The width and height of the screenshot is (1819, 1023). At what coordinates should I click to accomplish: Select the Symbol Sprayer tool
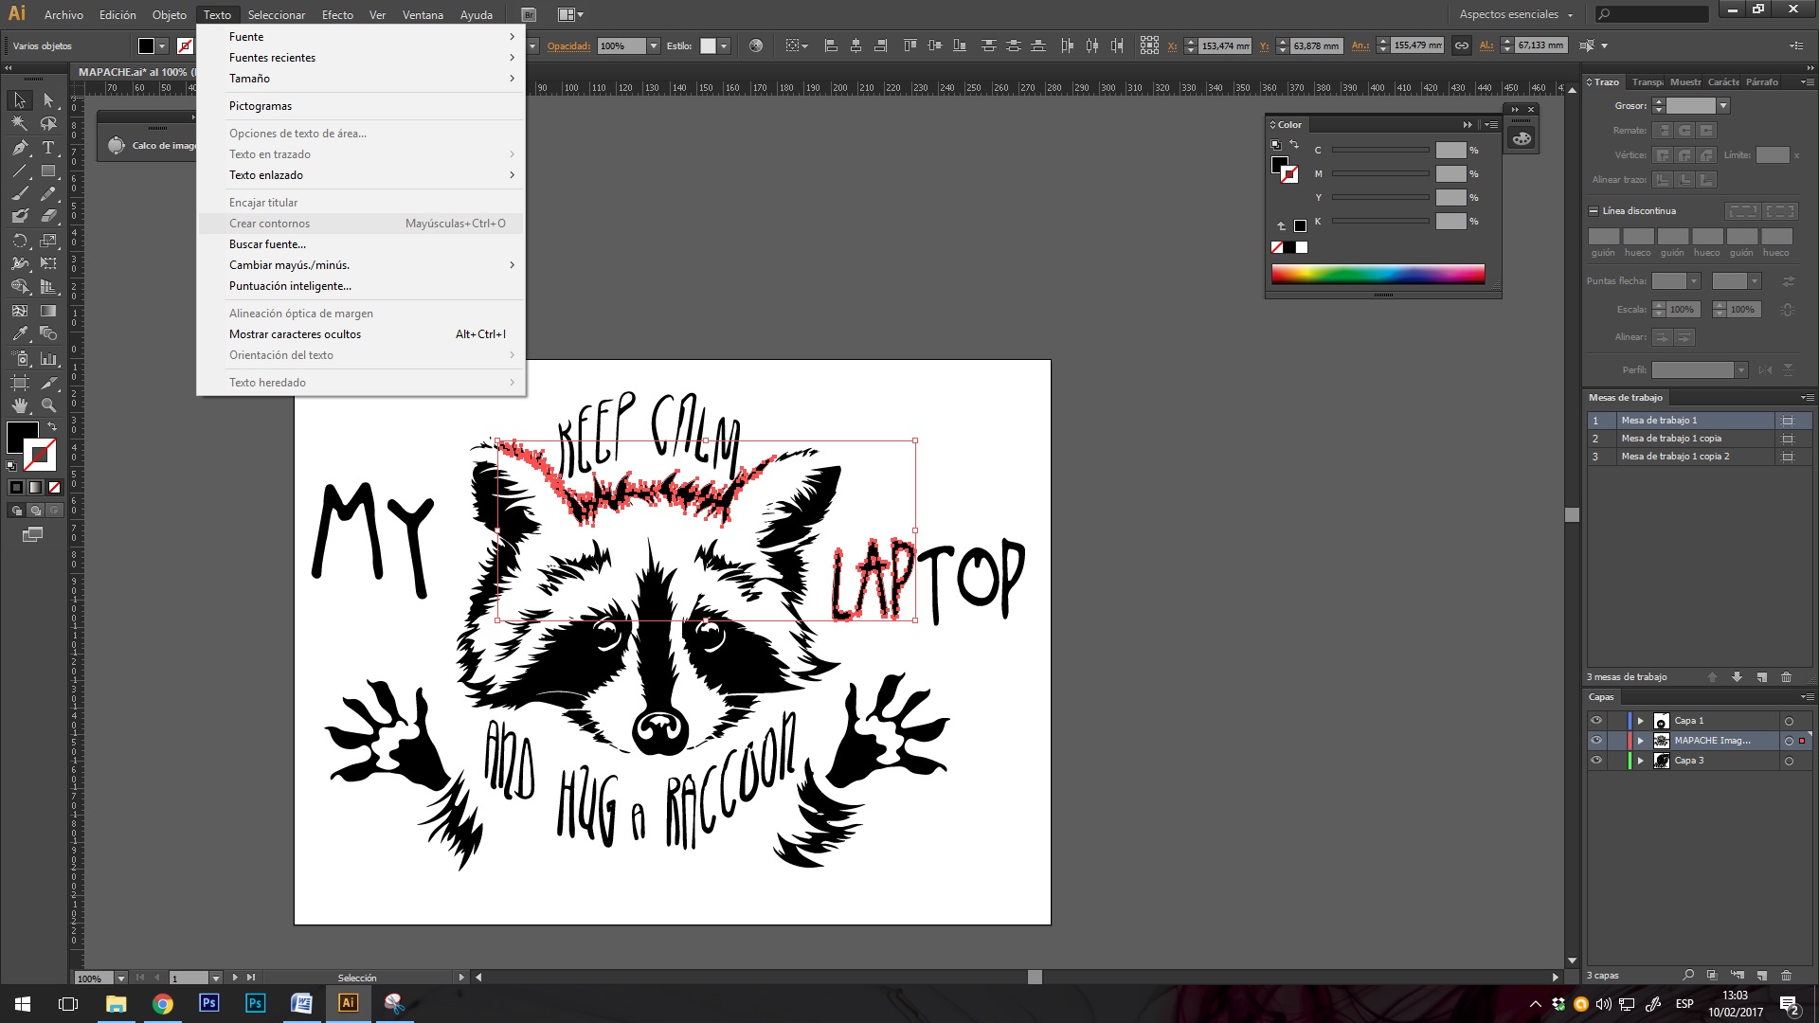click(x=19, y=358)
